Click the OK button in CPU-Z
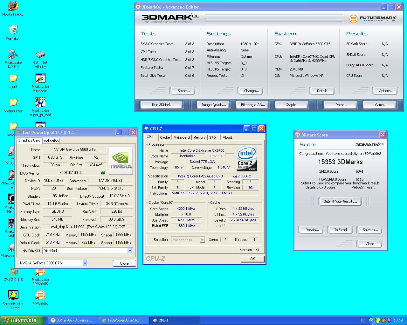Image resolution: width=407 pixels, height=325 pixels. tap(252, 259)
